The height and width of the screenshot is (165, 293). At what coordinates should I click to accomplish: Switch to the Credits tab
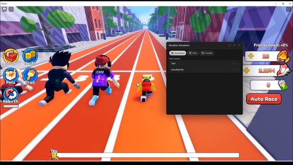pyautogui.click(x=207, y=53)
